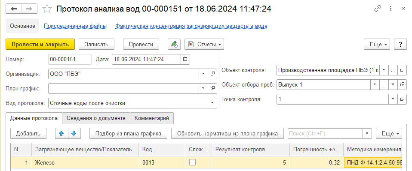Screen dimensions: 412x171
Task: Go forward with the right arrow button
Action: [x=29, y=9]
